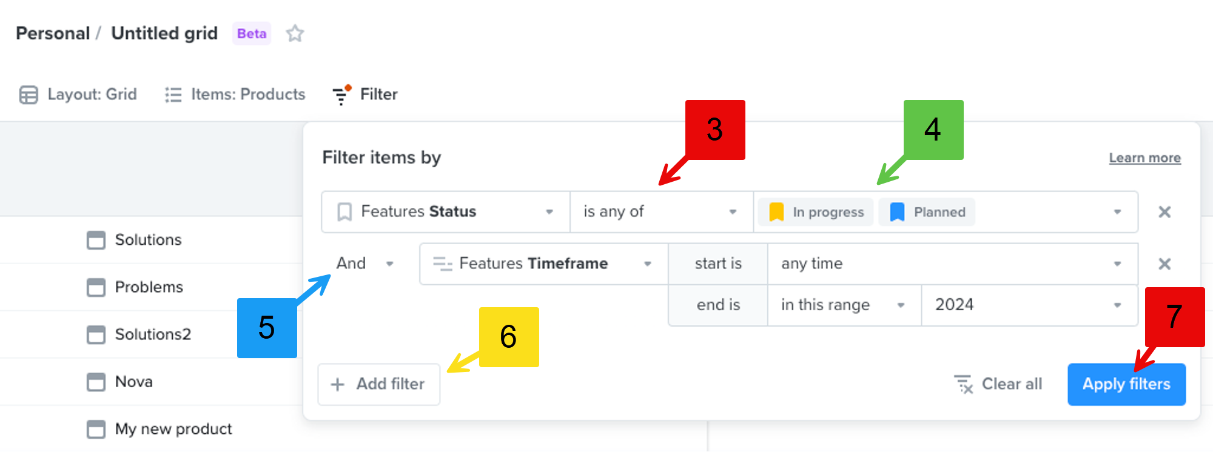
Task: Open the Filter panel icon
Action: (341, 94)
